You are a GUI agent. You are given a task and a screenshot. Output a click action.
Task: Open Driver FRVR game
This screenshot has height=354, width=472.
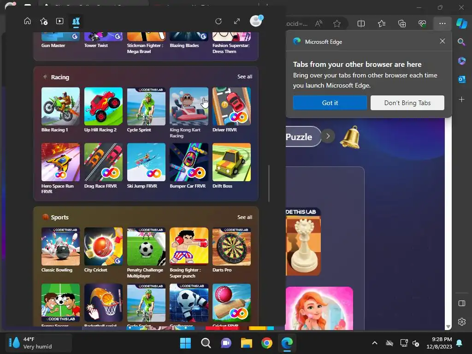click(231, 106)
